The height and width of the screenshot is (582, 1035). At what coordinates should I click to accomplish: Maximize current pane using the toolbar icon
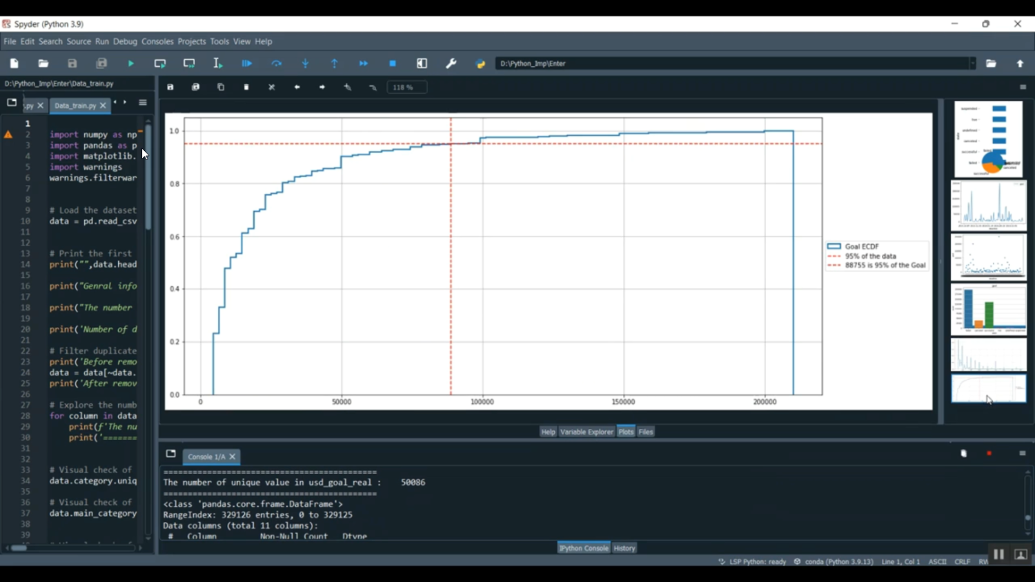pos(422,63)
